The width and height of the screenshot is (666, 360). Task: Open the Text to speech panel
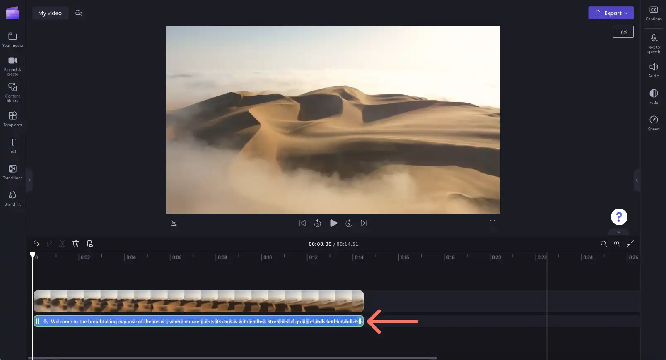pos(654,43)
